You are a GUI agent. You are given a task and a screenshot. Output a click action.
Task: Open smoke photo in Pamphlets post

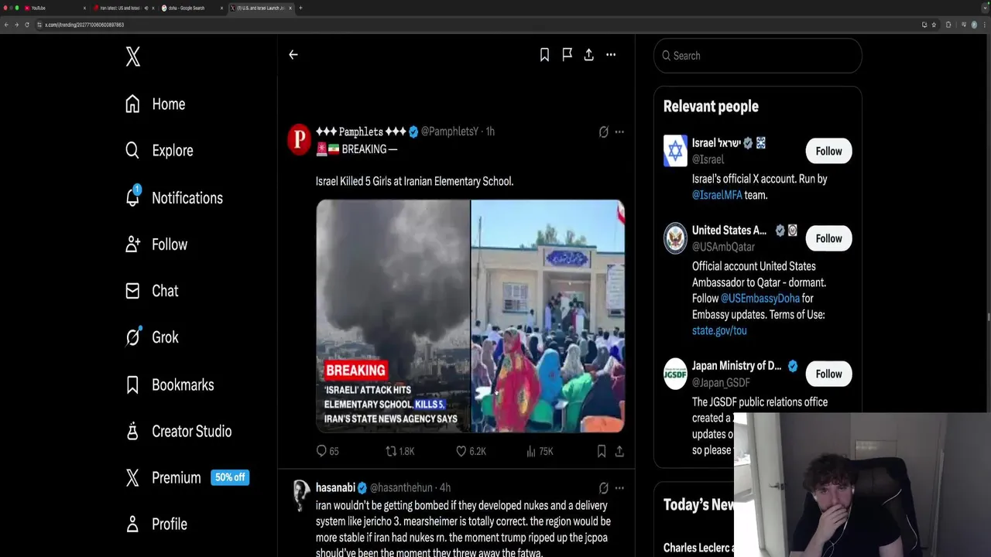click(x=393, y=316)
